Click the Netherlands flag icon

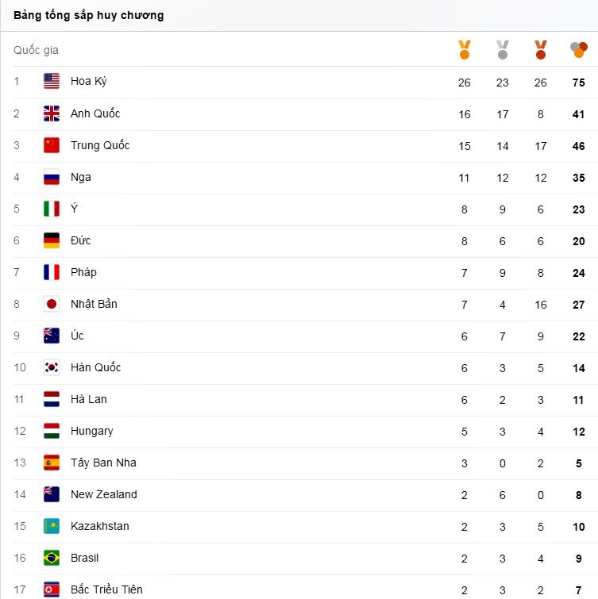pos(52,399)
